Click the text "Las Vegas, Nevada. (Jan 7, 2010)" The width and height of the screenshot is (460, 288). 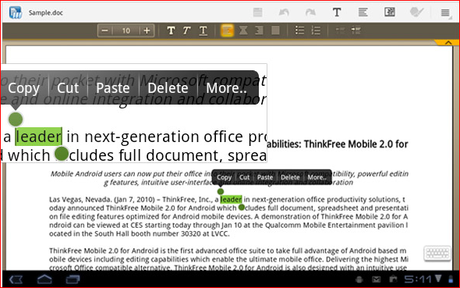click(x=102, y=200)
